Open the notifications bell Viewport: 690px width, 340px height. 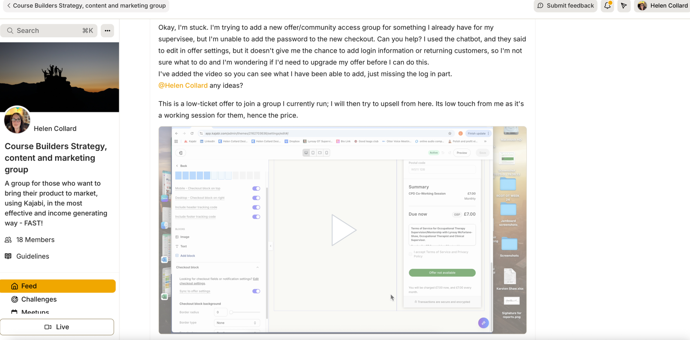point(607,6)
